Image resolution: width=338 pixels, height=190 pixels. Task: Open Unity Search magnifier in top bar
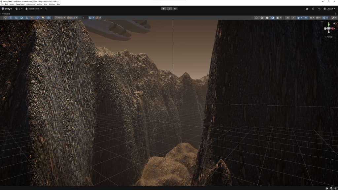click(x=319, y=9)
